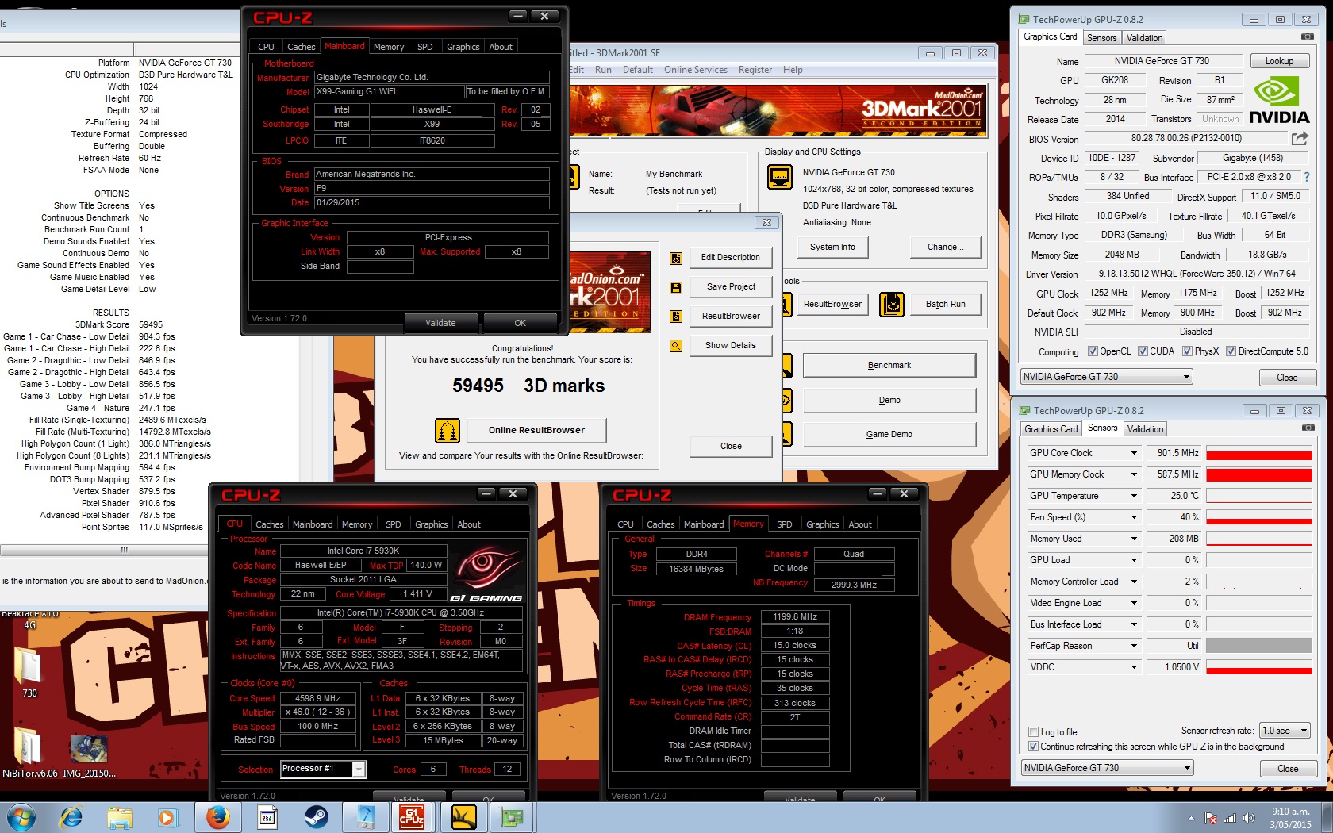Open GPU Core Clock sensor dropdown
The image size is (1333, 833).
(1134, 453)
